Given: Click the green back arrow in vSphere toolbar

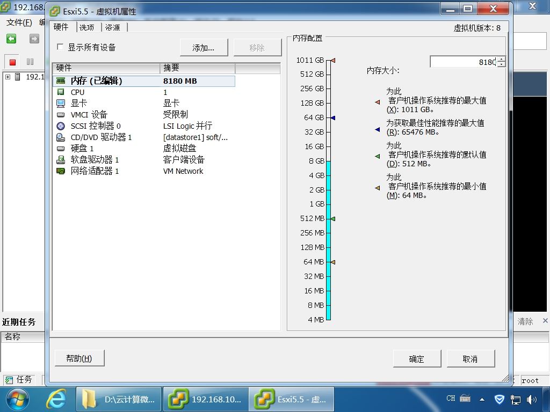Looking at the screenshot, I should [x=11, y=39].
